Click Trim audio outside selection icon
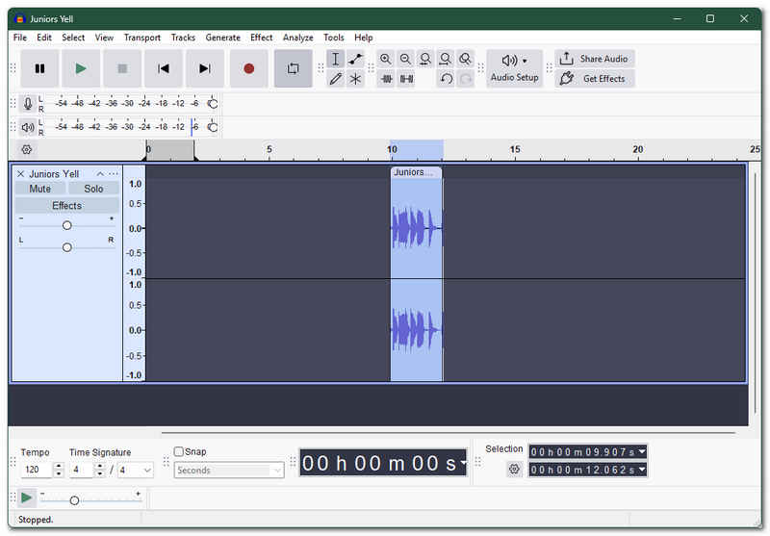770x536 pixels. 387,79
